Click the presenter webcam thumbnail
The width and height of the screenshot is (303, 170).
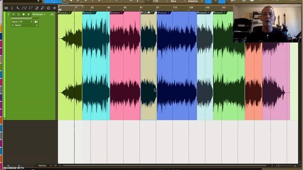tap(267, 23)
